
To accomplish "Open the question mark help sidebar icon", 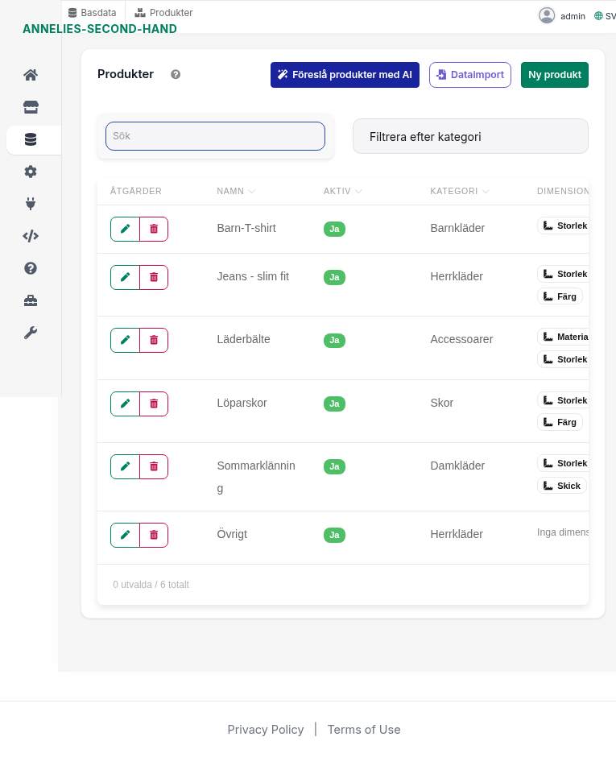I will pos(31,268).
